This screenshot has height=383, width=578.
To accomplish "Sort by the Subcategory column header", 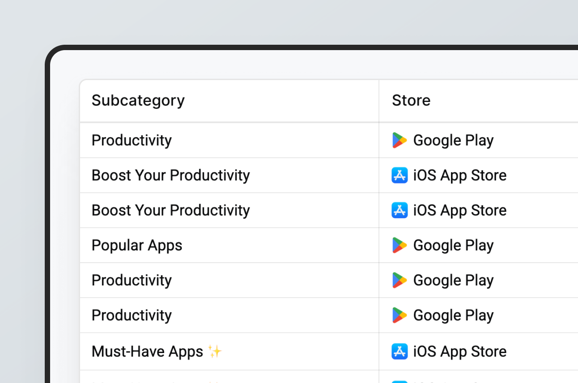I will (x=138, y=101).
